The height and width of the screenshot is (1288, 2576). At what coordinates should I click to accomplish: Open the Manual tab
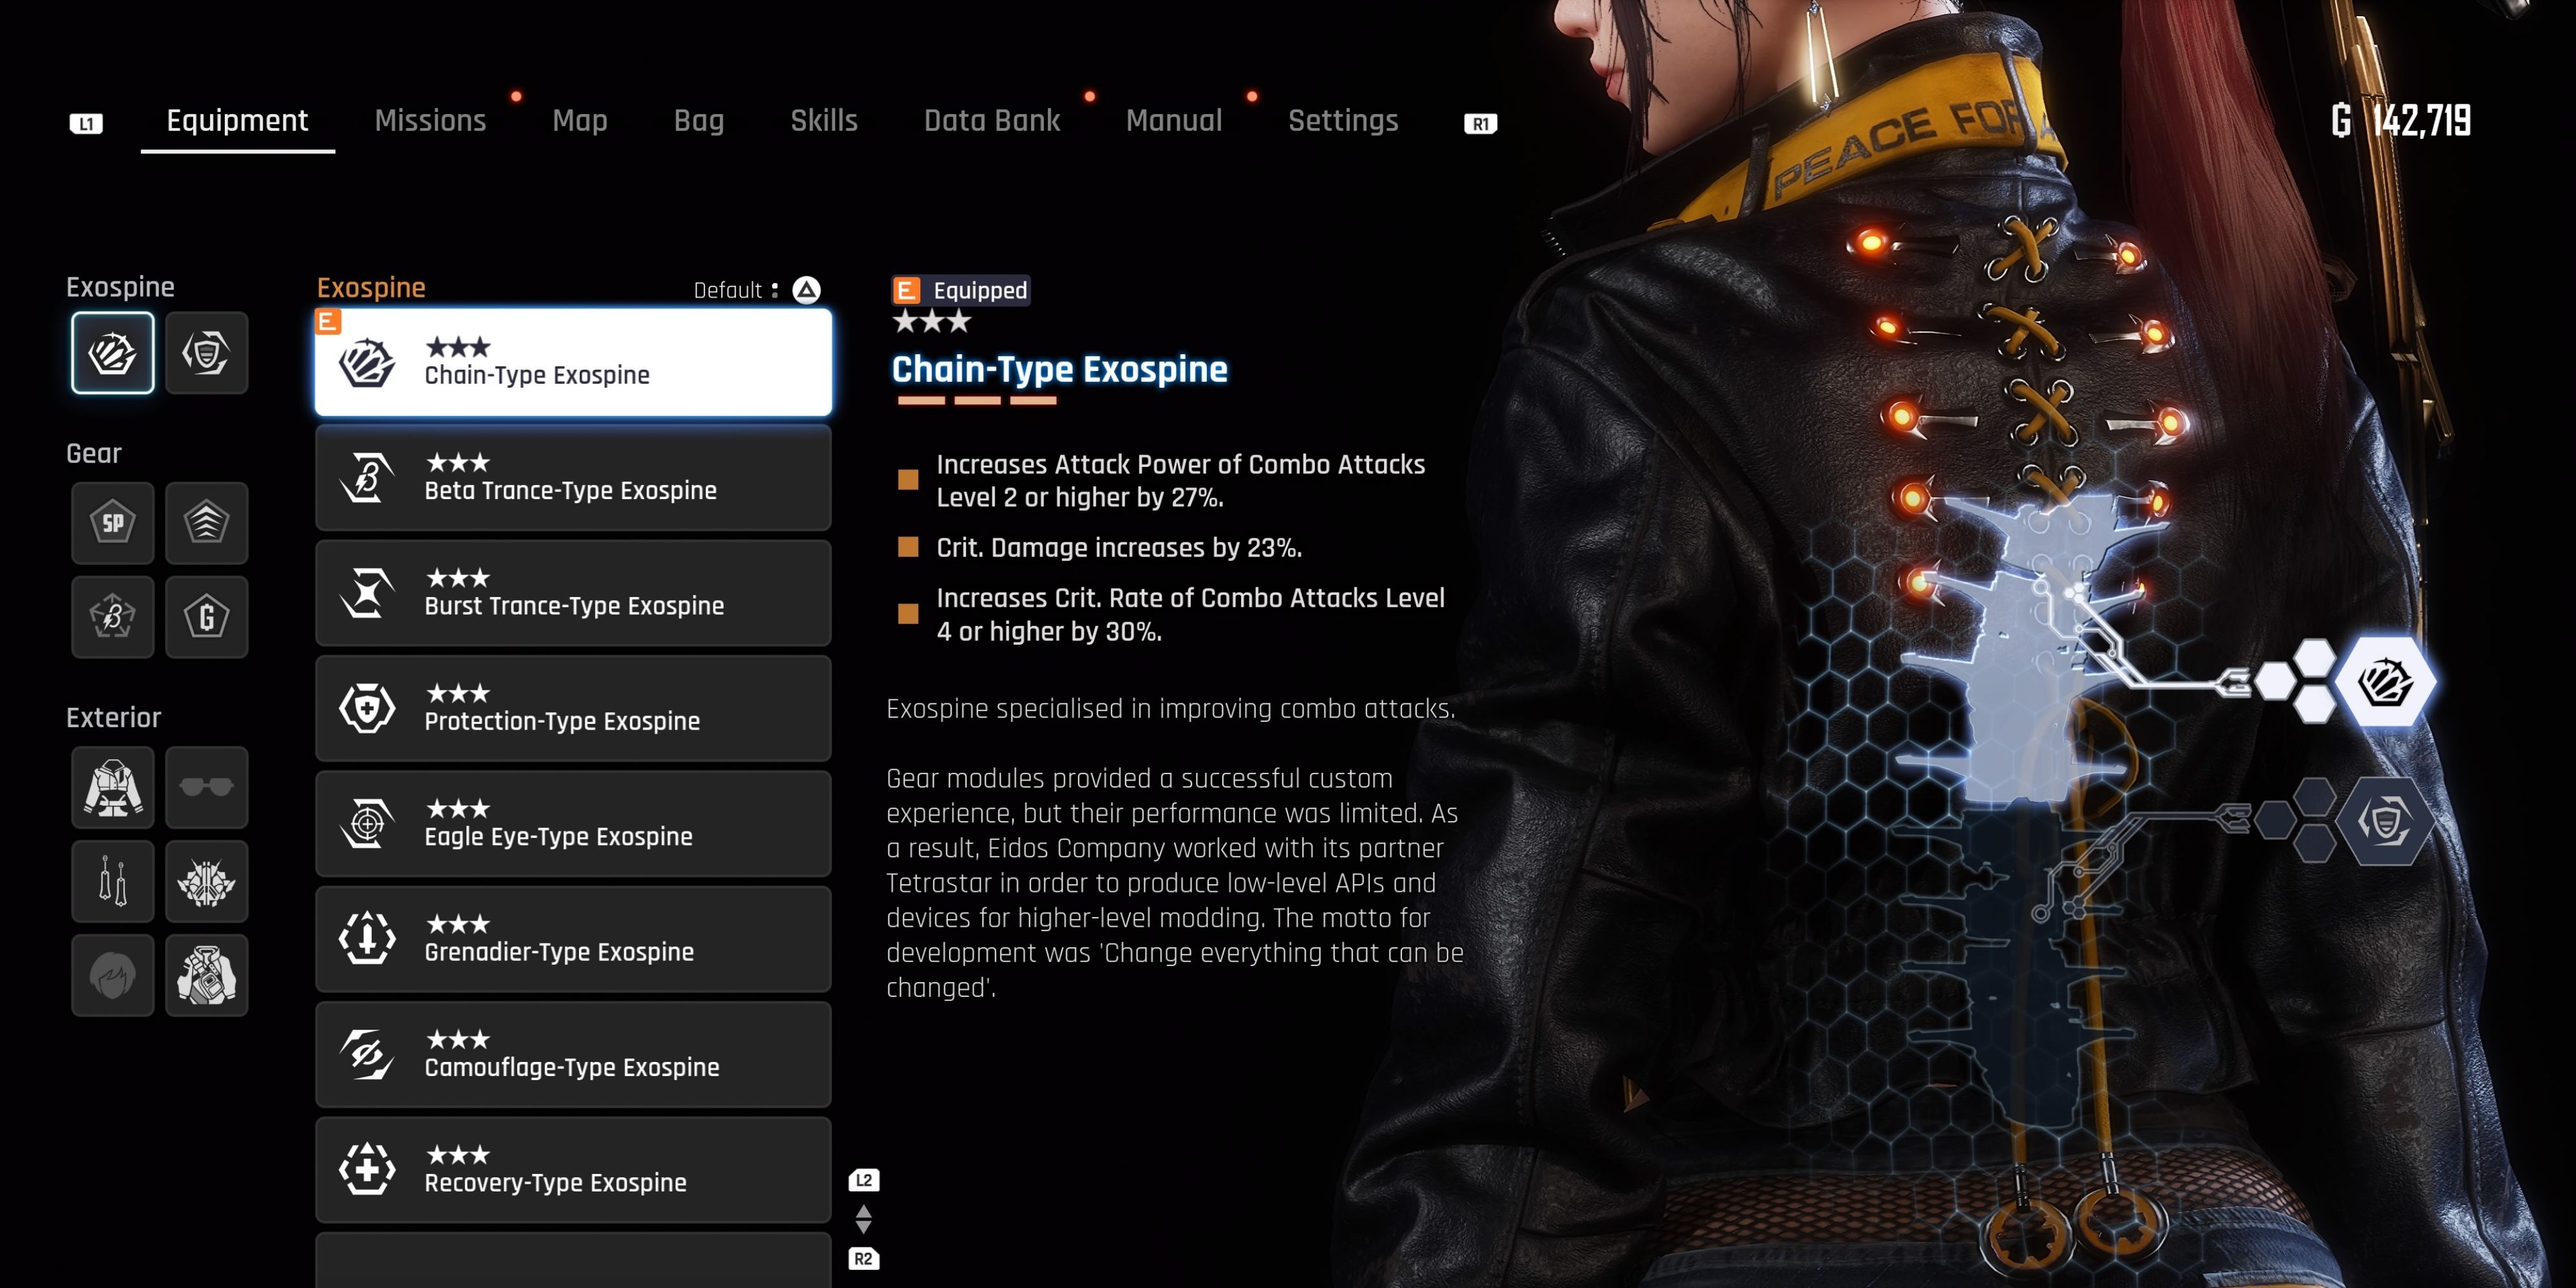[x=1174, y=121]
